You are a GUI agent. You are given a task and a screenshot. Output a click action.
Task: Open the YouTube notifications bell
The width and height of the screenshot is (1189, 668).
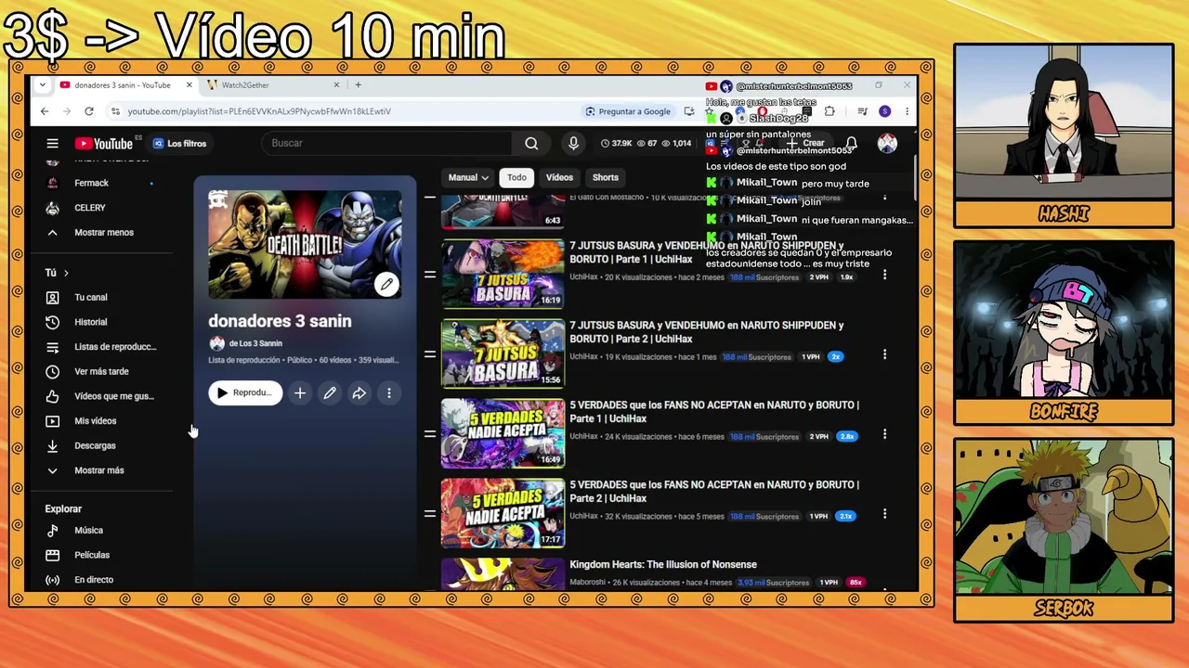pos(851,144)
